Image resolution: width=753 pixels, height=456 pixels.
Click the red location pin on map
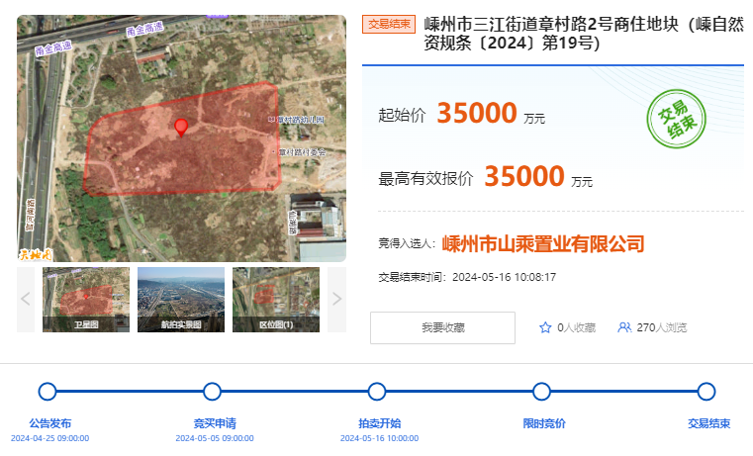click(x=181, y=127)
